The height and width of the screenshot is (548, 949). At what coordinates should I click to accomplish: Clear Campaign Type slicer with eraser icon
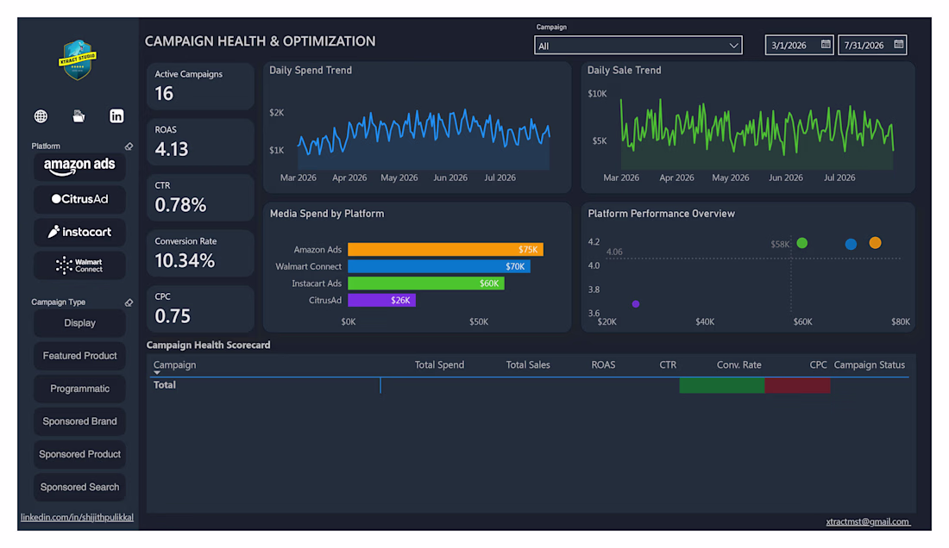coord(129,302)
